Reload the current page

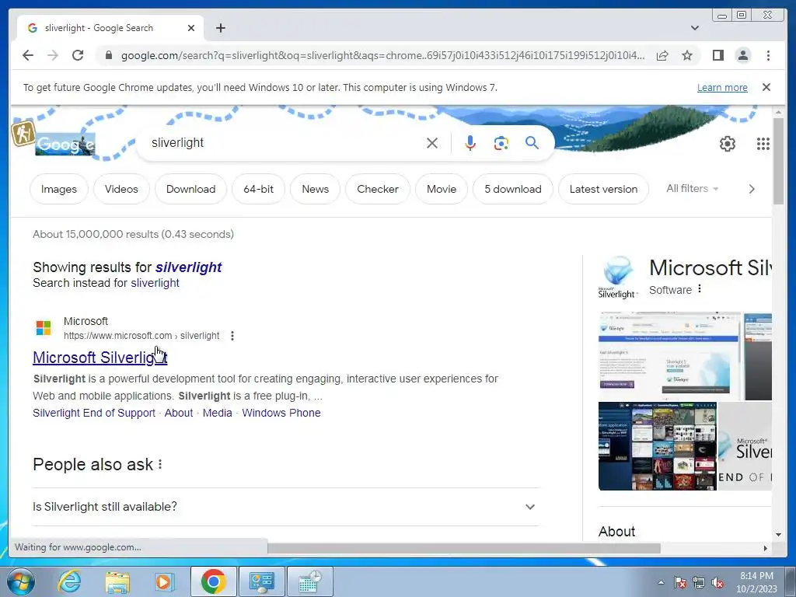(78, 55)
